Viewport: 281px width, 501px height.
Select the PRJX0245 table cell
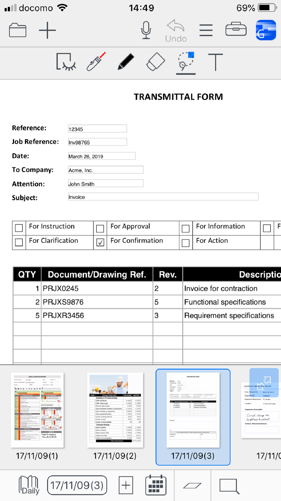click(x=97, y=288)
